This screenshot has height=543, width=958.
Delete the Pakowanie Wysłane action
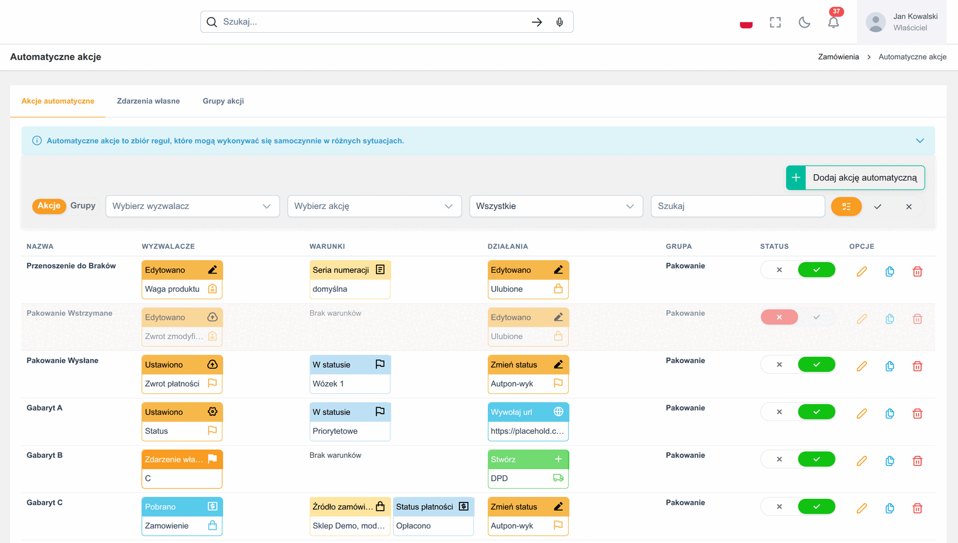point(918,366)
